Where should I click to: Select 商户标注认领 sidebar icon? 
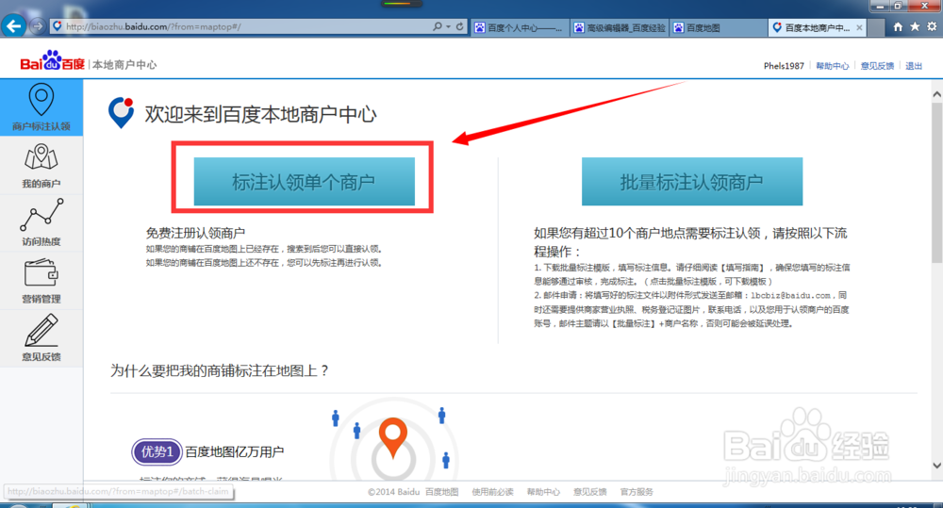pyautogui.click(x=41, y=107)
